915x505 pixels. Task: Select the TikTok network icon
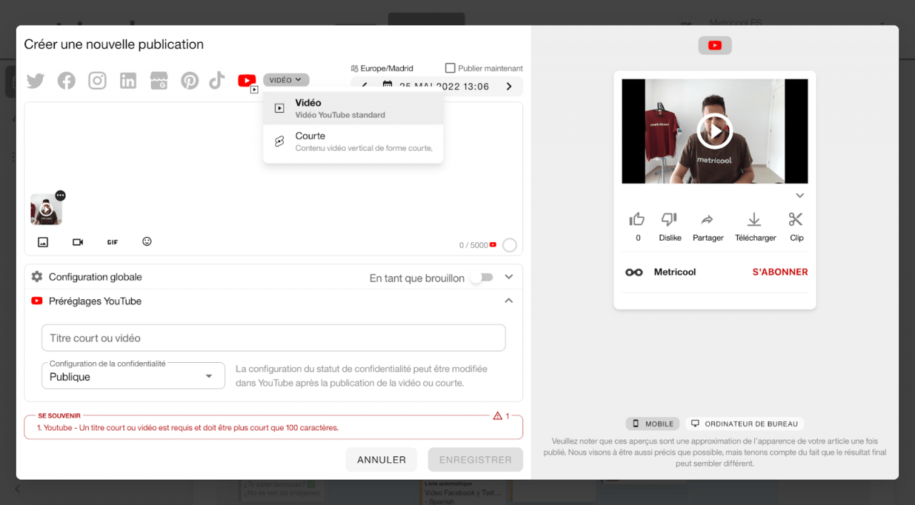217,81
